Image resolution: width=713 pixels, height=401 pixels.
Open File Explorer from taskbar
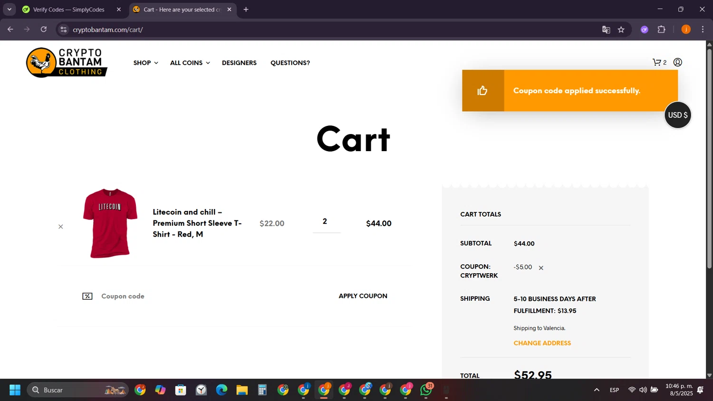click(x=242, y=390)
